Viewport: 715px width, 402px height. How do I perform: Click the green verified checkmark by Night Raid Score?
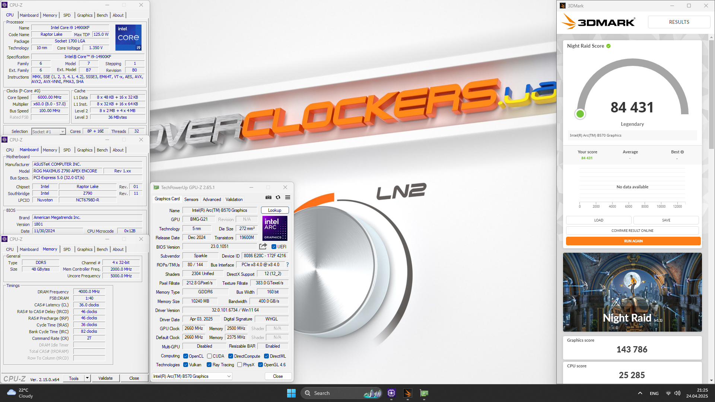[608, 46]
